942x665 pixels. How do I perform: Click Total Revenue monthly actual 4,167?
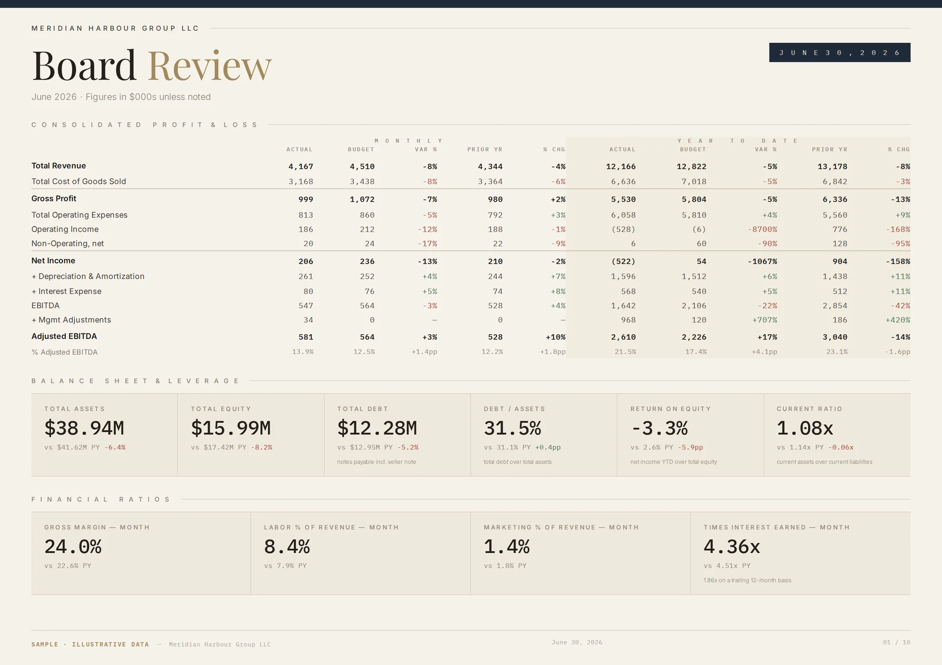[301, 166]
